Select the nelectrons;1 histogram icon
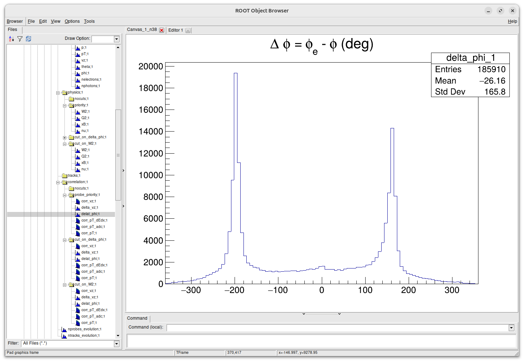 78,80
